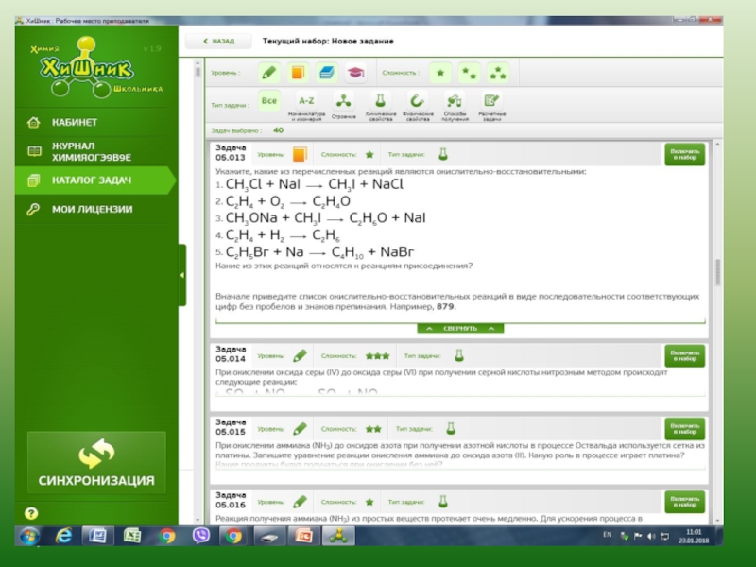Open Internet Explorer from the taskbar
Viewport: 756px width, 567px height.
pos(63,536)
